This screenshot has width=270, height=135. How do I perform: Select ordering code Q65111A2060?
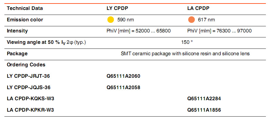click(x=123, y=76)
